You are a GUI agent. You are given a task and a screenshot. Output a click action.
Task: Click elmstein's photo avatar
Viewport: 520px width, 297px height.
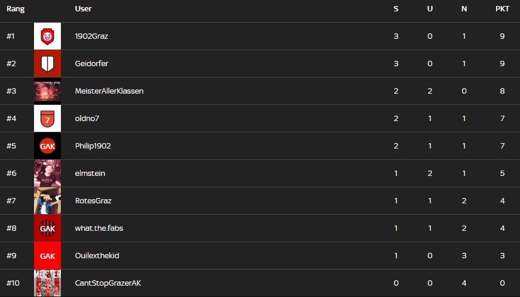(x=47, y=174)
